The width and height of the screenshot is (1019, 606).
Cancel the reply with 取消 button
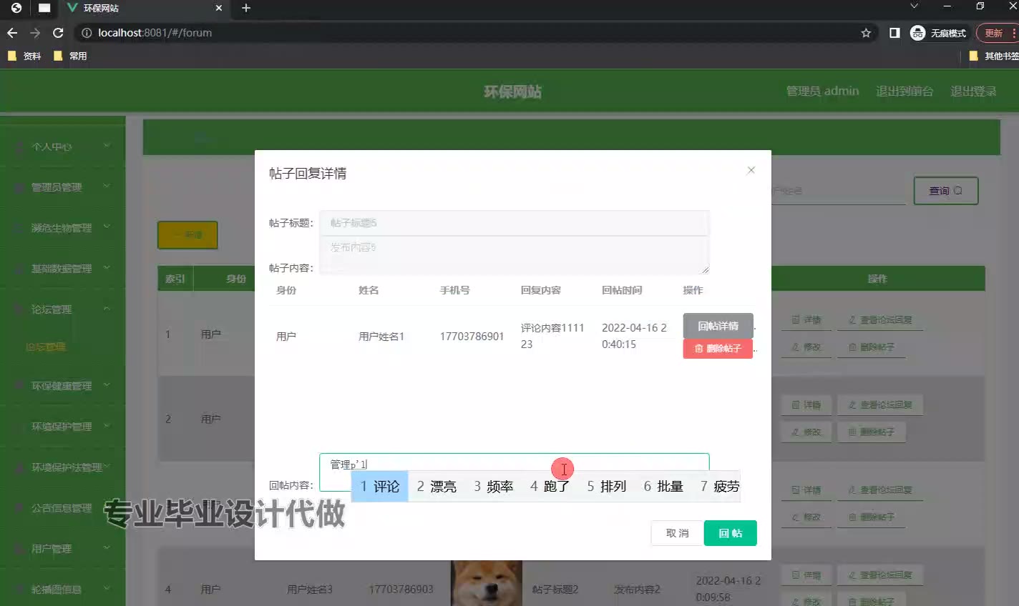coord(677,533)
